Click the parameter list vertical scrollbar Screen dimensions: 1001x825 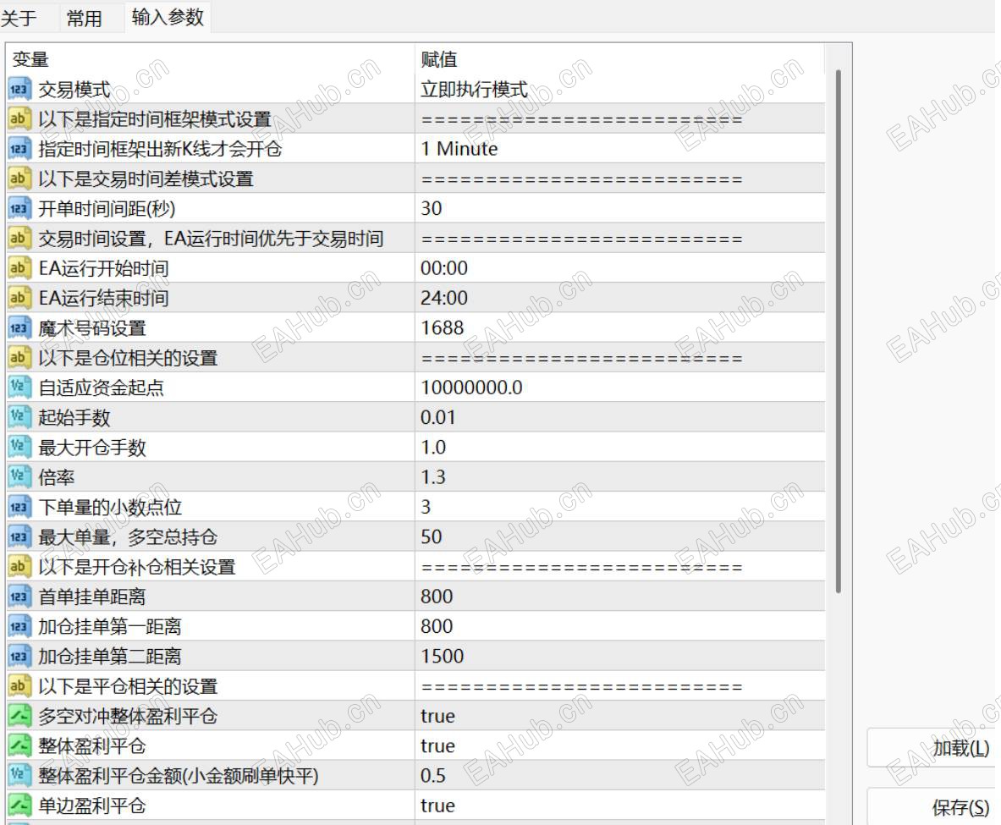click(839, 332)
